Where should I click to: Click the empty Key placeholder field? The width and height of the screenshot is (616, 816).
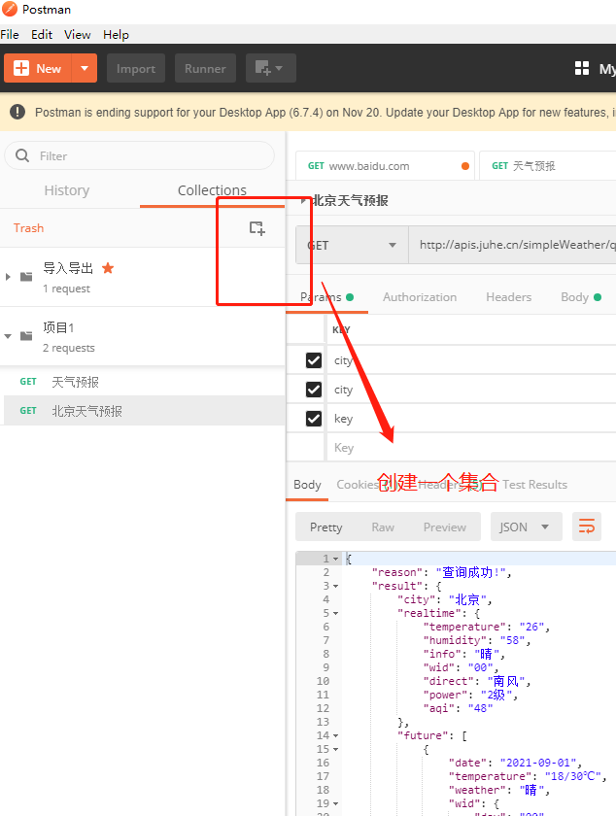point(471,448)
